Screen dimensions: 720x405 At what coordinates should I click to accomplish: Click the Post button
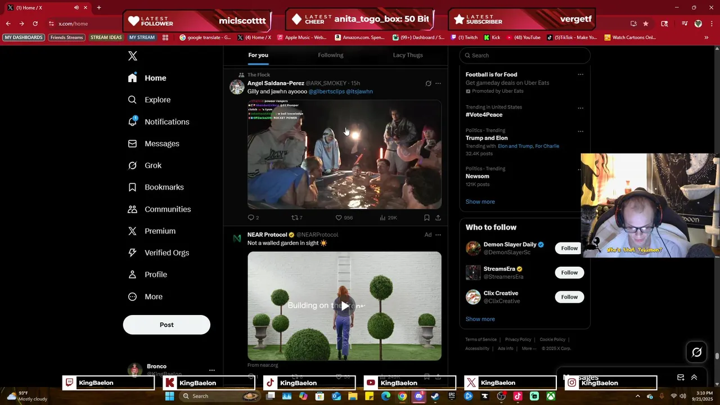[166, 325]
